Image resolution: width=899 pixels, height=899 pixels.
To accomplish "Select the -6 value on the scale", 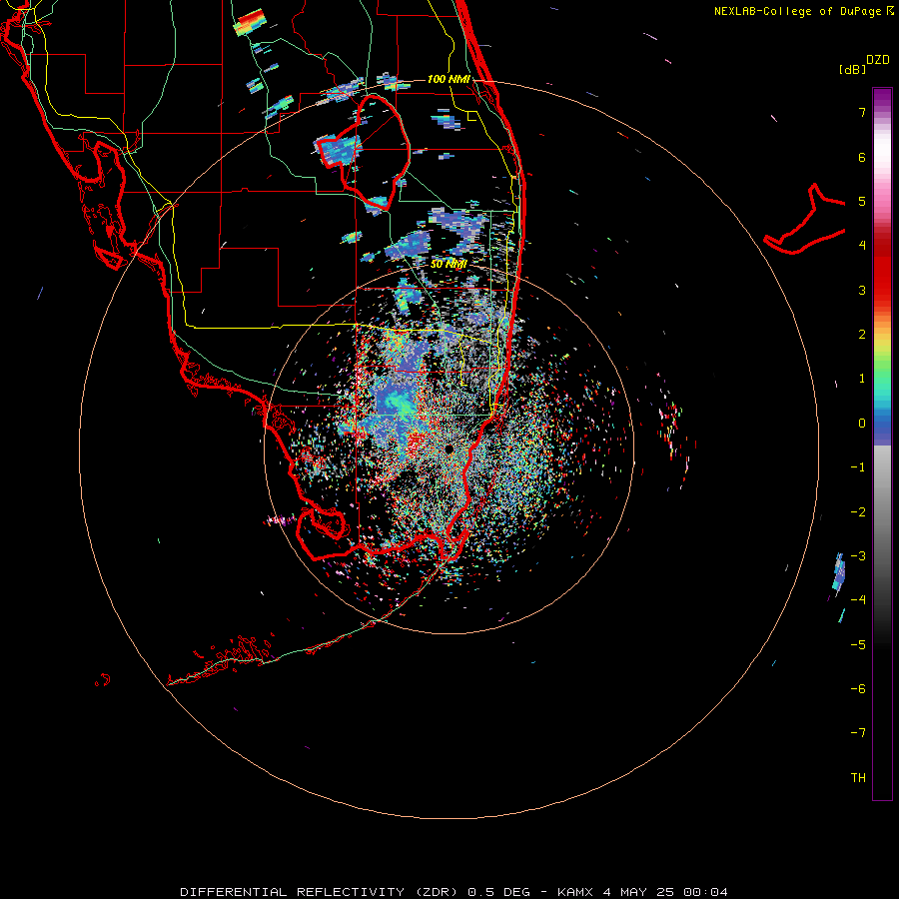I will click(x=858, y=689).
